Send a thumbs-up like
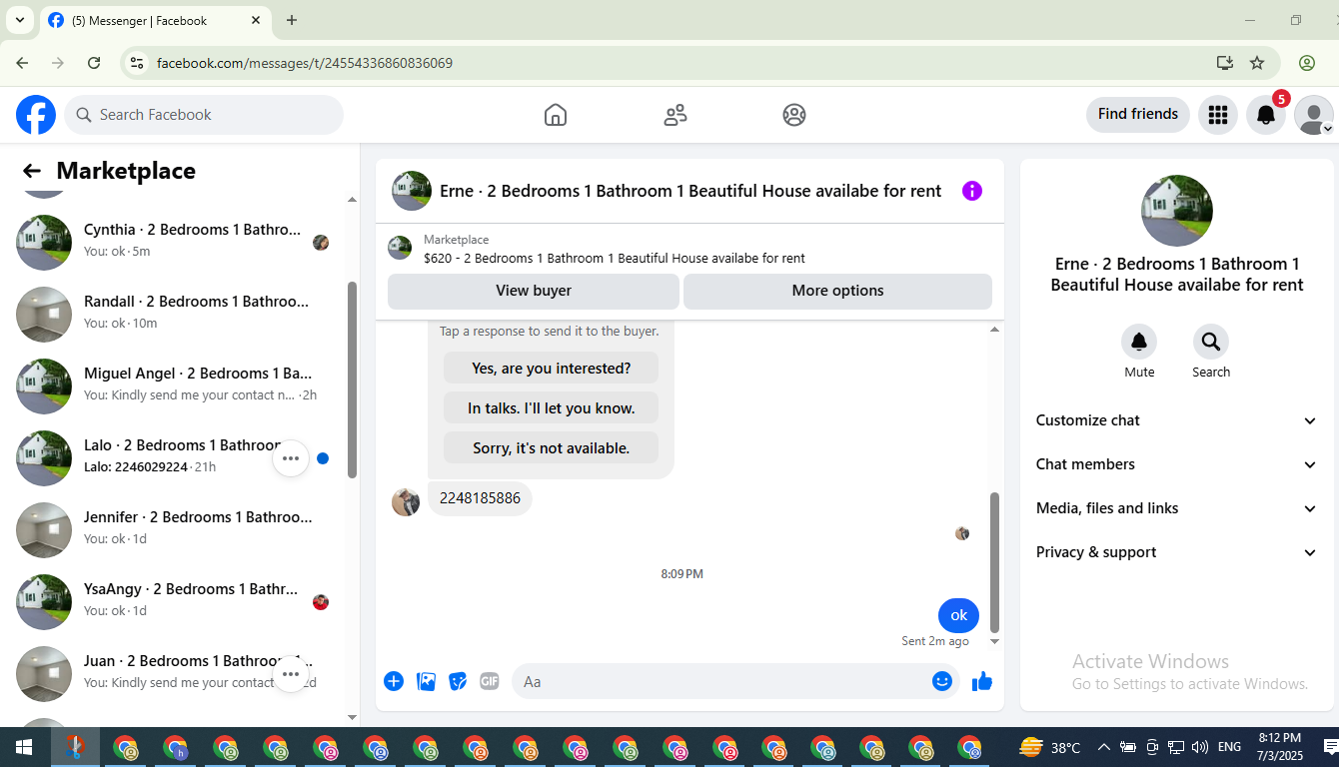1339x767 pixels. click(x=982, y=681)
